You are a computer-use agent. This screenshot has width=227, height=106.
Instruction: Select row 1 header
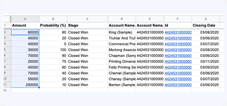tap(7, 25)
